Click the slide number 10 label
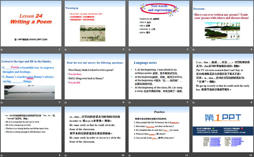 point(123,155)
